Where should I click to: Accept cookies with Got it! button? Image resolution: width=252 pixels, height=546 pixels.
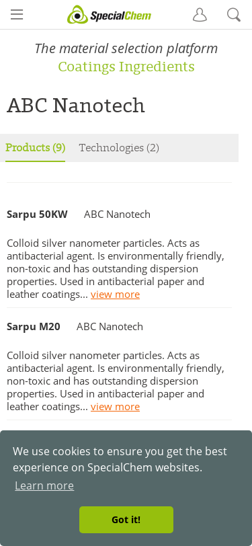pos(126,520)
